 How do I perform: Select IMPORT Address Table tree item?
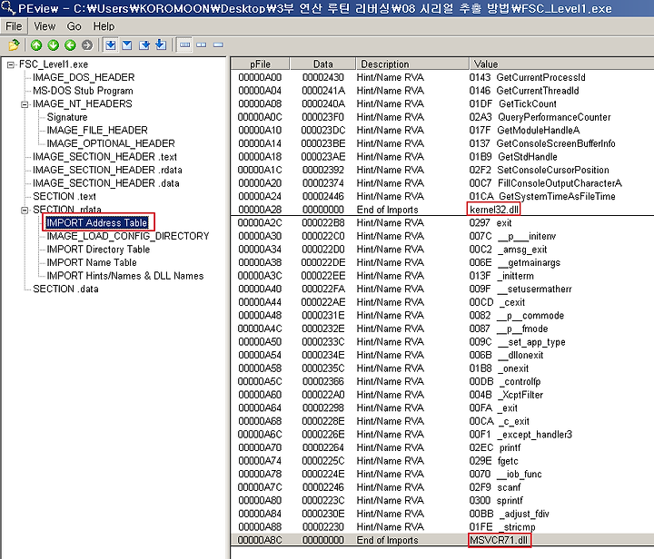[x=97, y=223]
